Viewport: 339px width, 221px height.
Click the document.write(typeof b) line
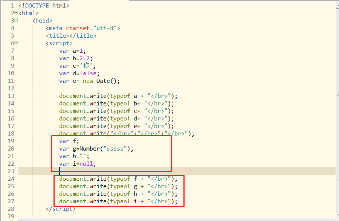tap(116, 104)
